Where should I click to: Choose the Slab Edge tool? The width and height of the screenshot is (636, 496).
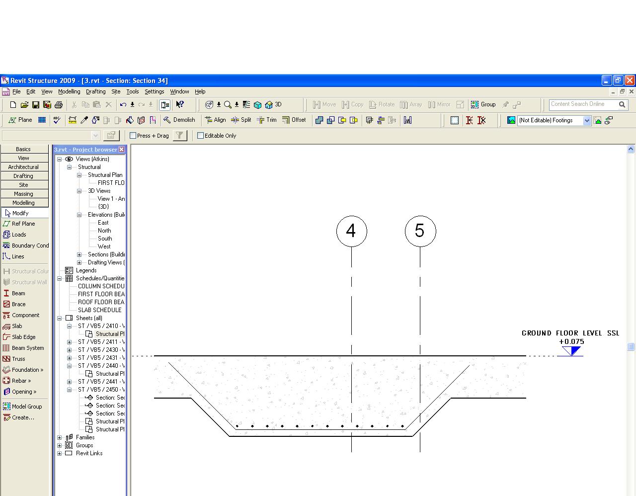23,337
